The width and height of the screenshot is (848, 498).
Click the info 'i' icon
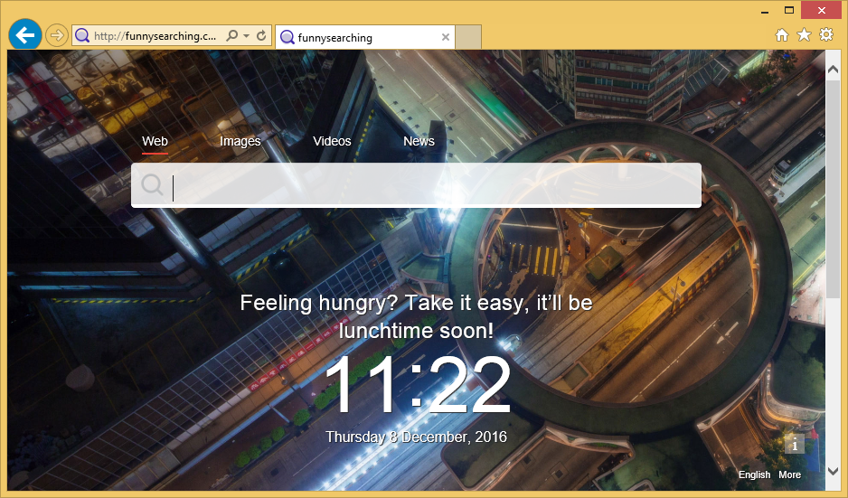point(795,445)
